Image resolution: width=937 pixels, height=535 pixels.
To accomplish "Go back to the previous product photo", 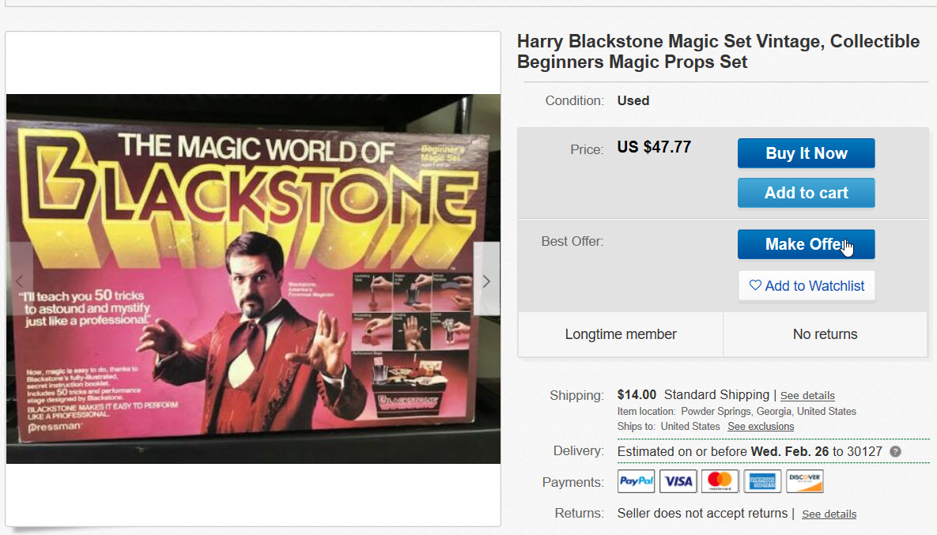I will coord(19,281).
